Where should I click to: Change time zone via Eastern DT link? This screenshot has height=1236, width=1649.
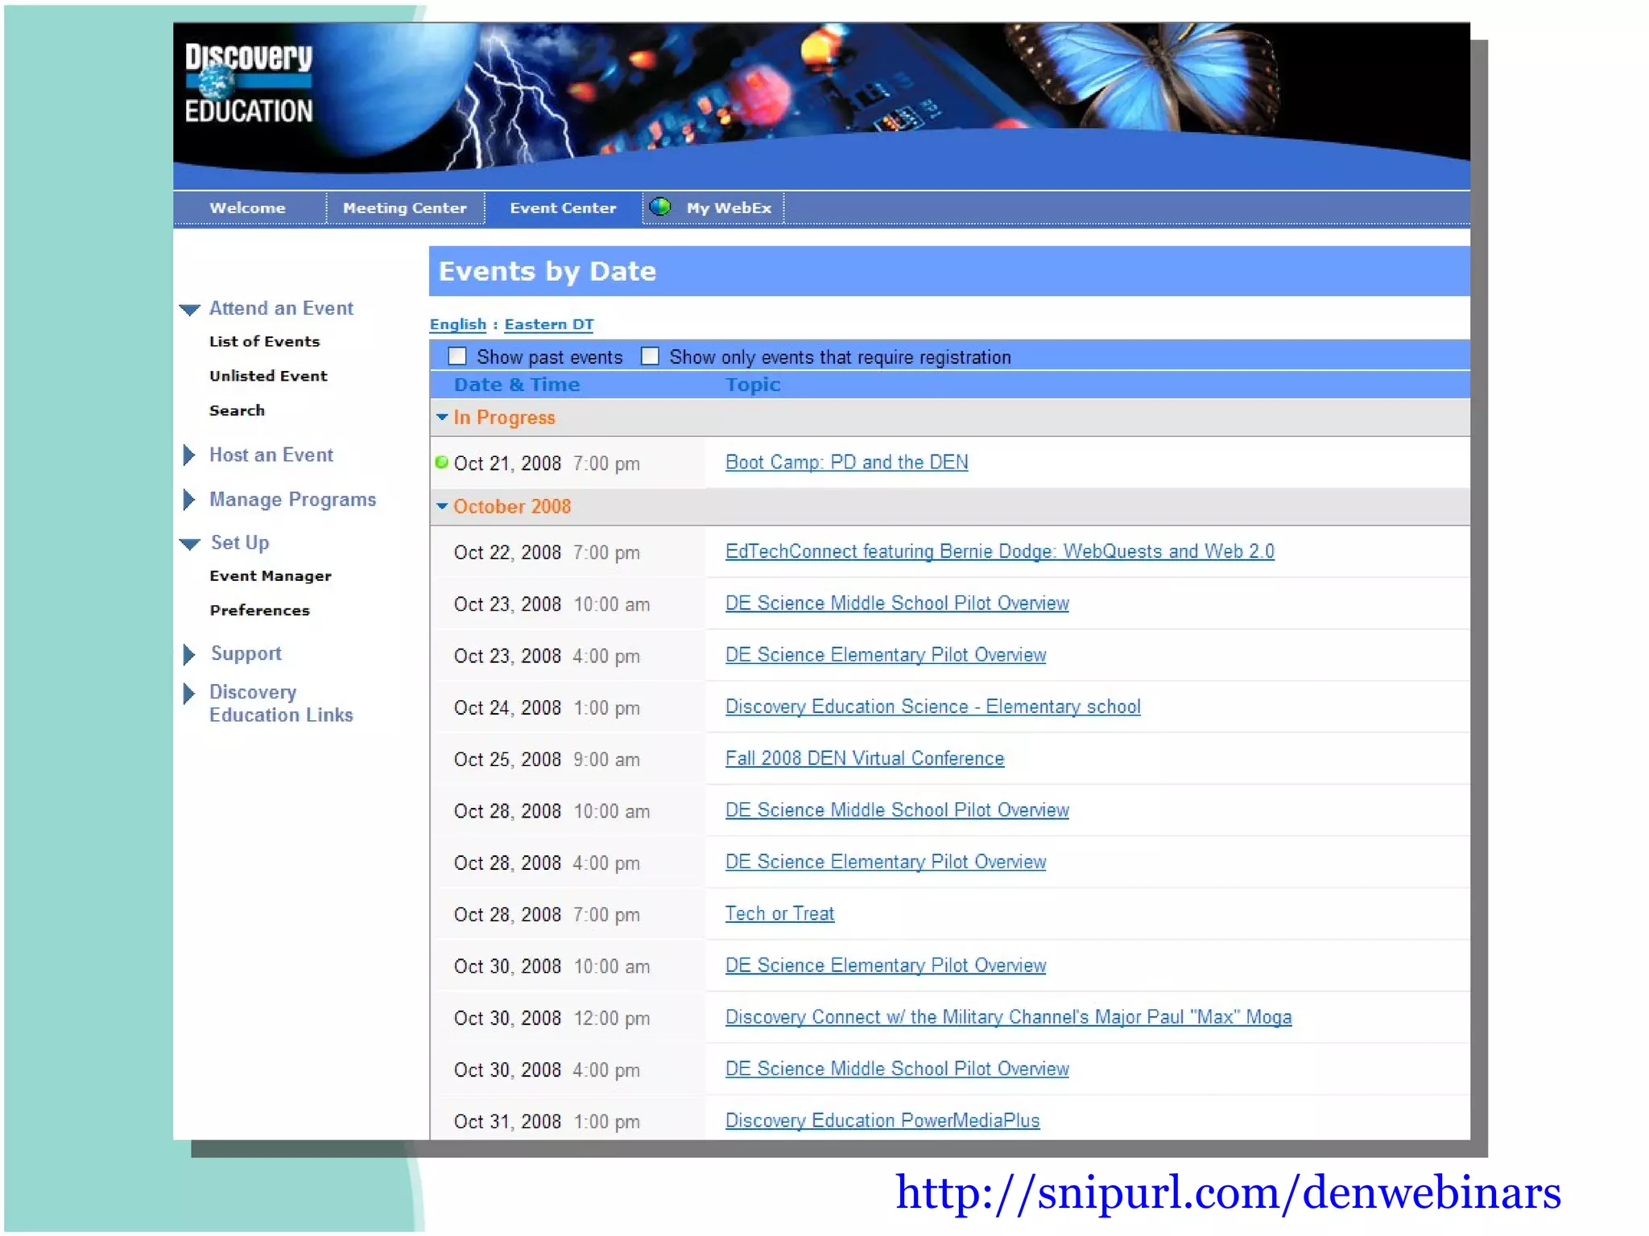(548, 324)
